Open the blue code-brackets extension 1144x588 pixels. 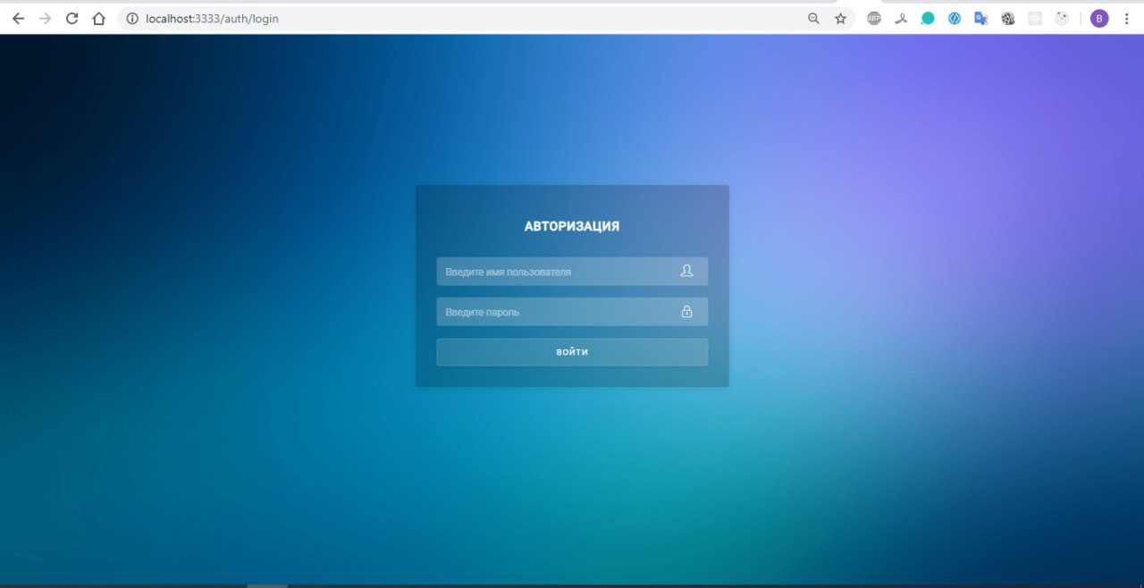point(955,18)
